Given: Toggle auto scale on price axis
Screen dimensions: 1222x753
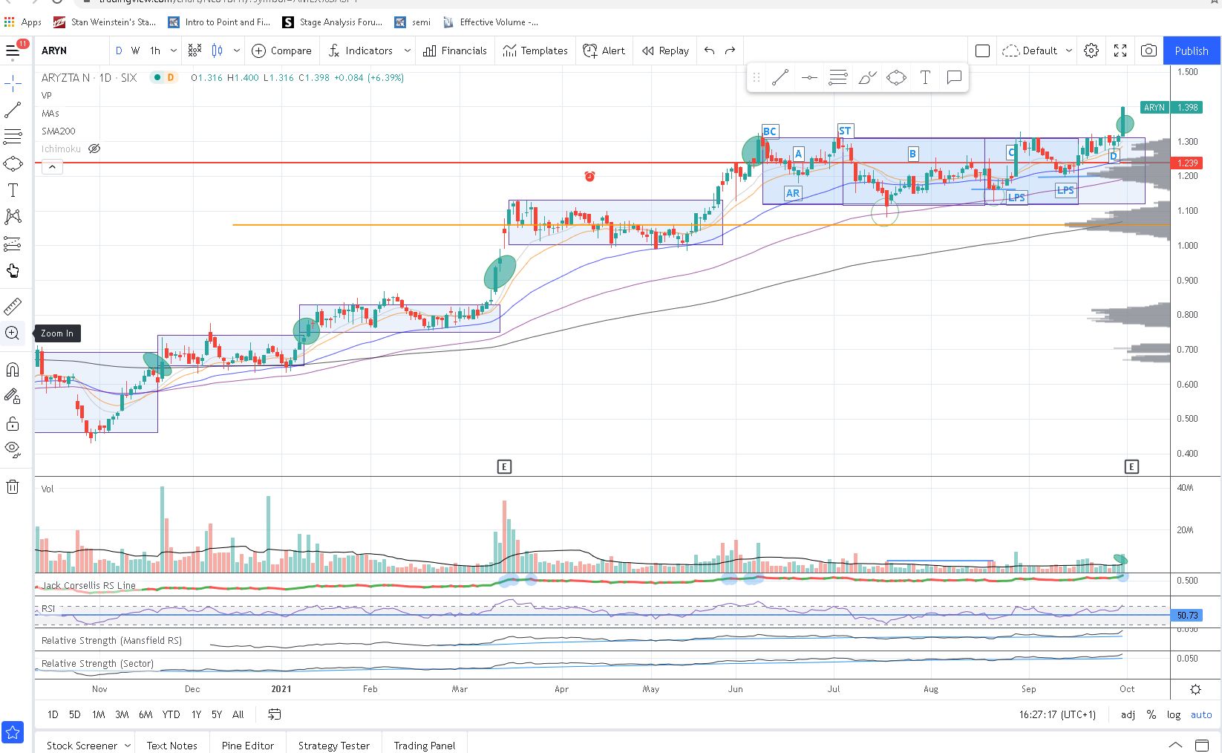Looking at the screenshot, I should (1200, 714).
